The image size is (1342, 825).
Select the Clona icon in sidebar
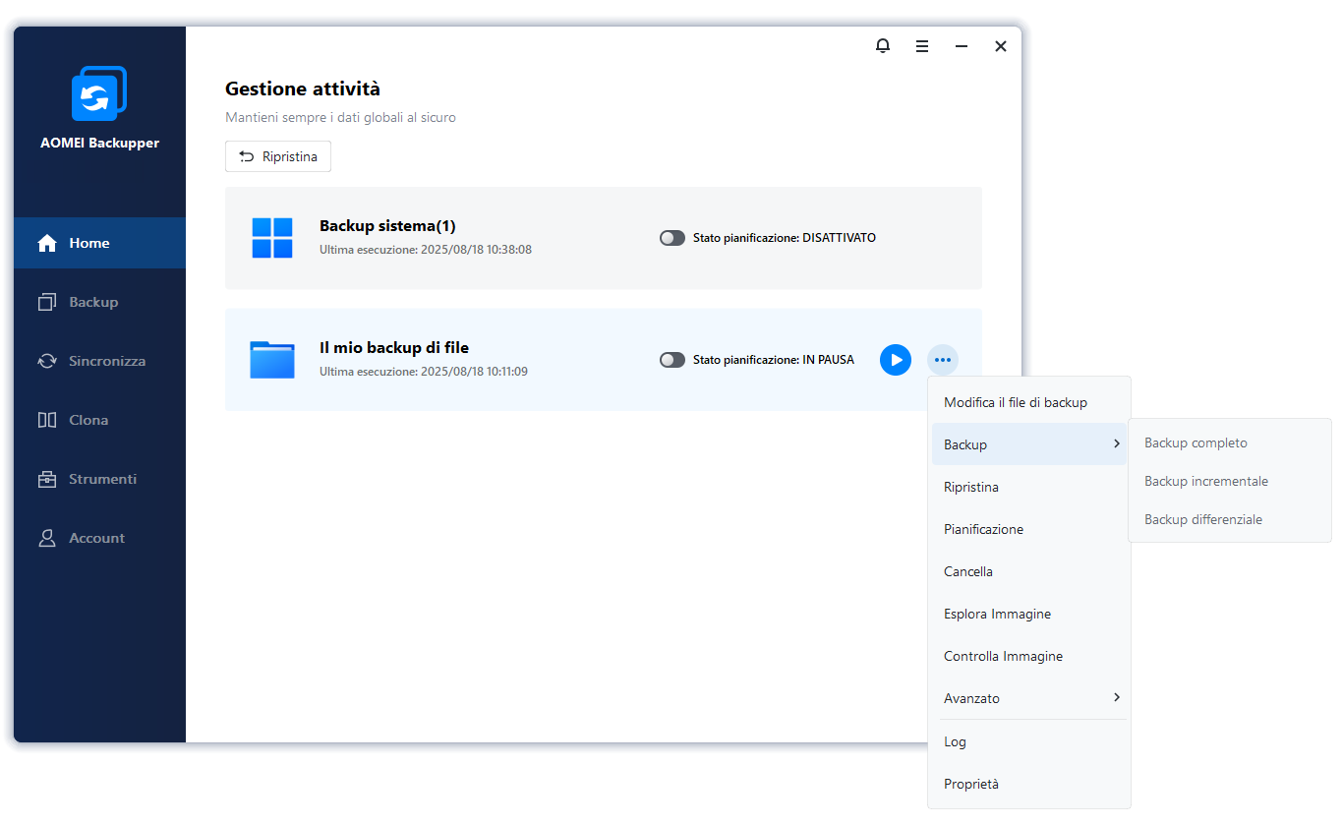[47, 420]
